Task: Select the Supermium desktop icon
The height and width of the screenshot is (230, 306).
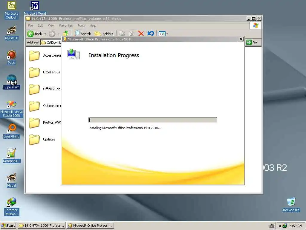Action: pyautogui.click(x=12, y=82)
